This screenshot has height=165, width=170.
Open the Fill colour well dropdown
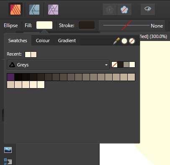[44, 25]
